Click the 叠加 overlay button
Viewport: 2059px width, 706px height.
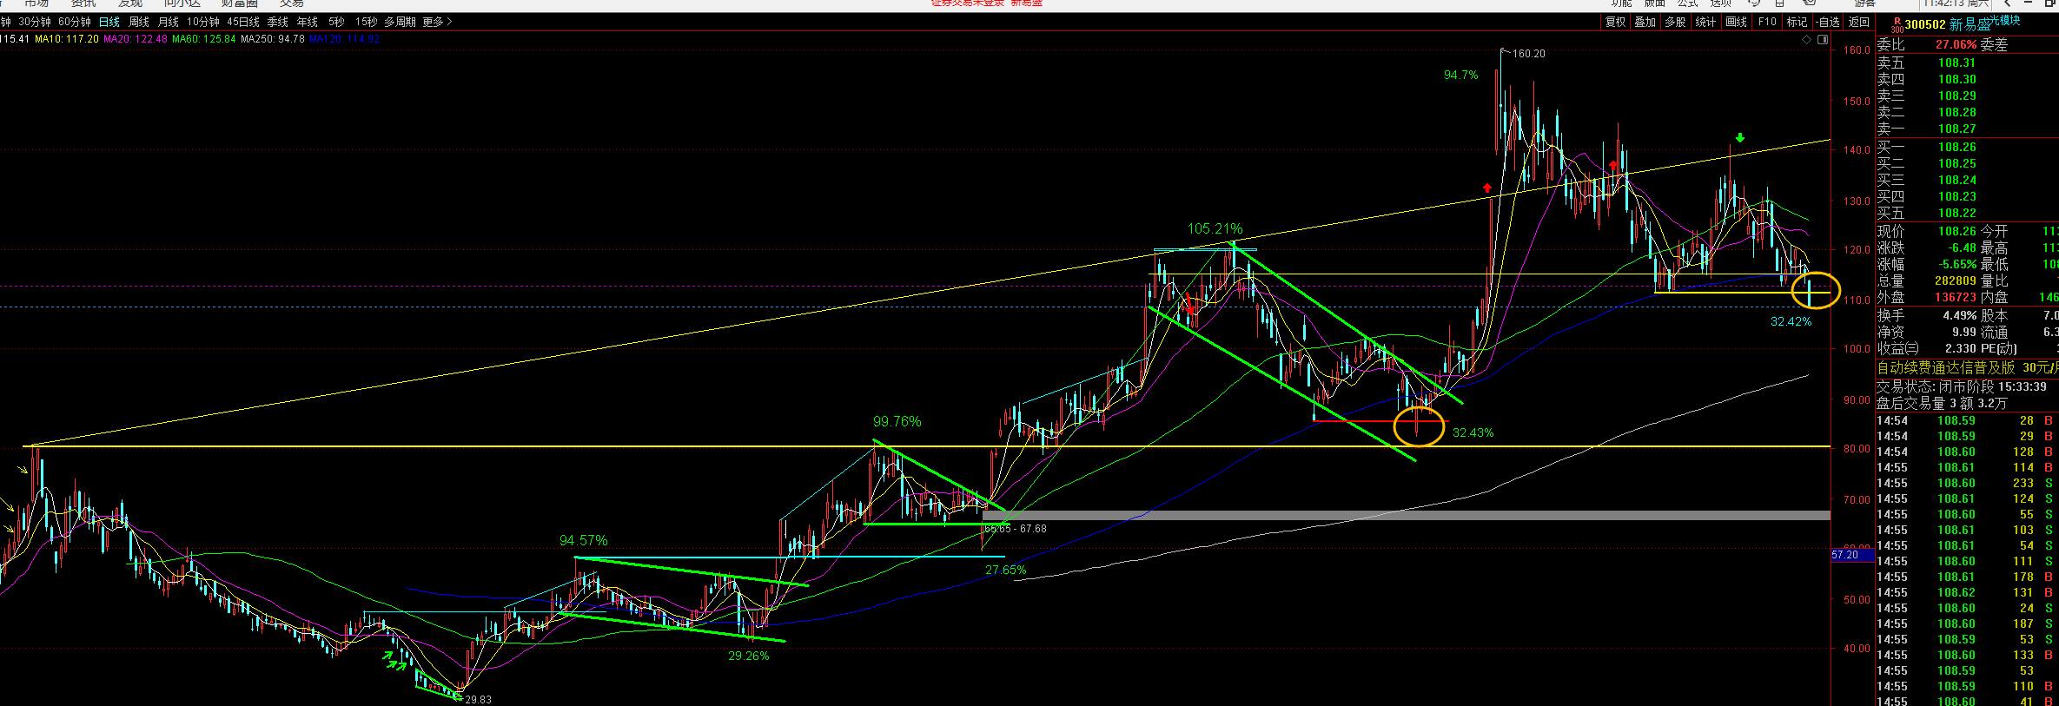(1645, 22)
